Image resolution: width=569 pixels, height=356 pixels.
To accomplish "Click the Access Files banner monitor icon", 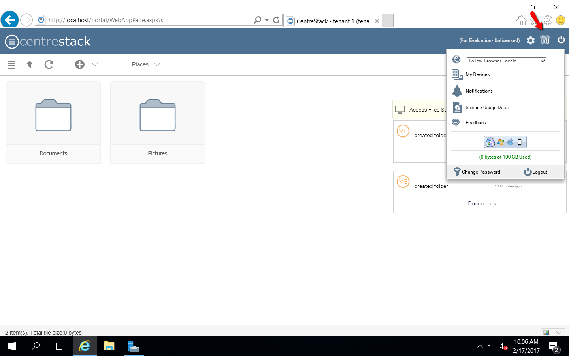I will pos(400,110).
